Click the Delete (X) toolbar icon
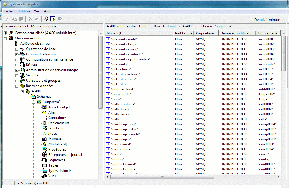The height and width of the screenshot is (188, 289). pos(30,19)
